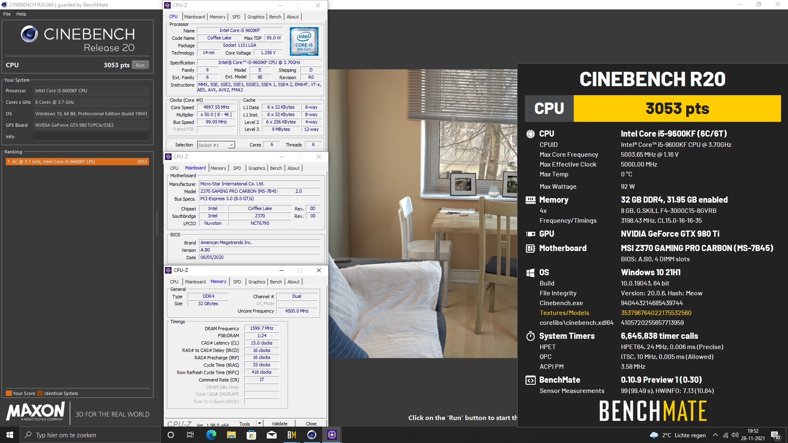Open the Help menu in Cinebench
Screen dimensions: 788x443
pos(21,14)
